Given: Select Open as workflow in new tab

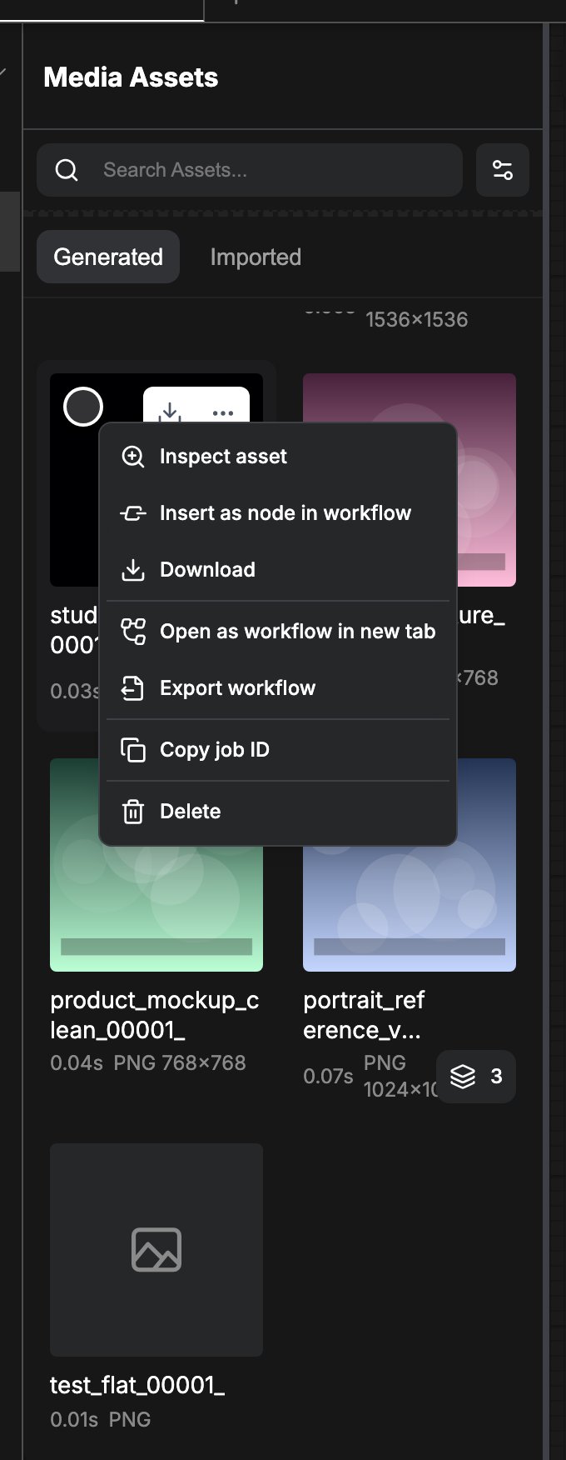Looking at the screenshot, I should click(278, 631).
